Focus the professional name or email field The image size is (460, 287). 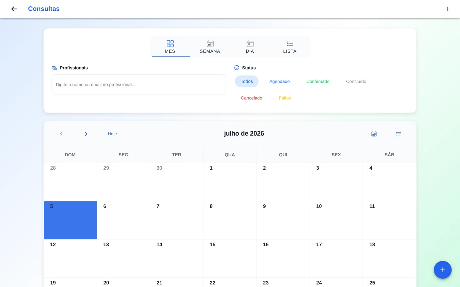(139, 85)
